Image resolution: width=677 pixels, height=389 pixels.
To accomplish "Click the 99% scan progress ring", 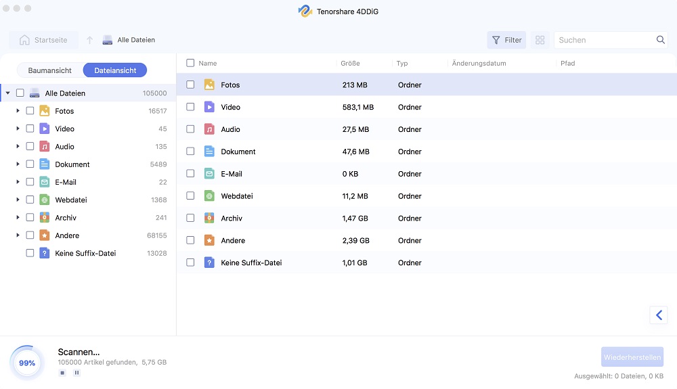I will coord(27,363).
